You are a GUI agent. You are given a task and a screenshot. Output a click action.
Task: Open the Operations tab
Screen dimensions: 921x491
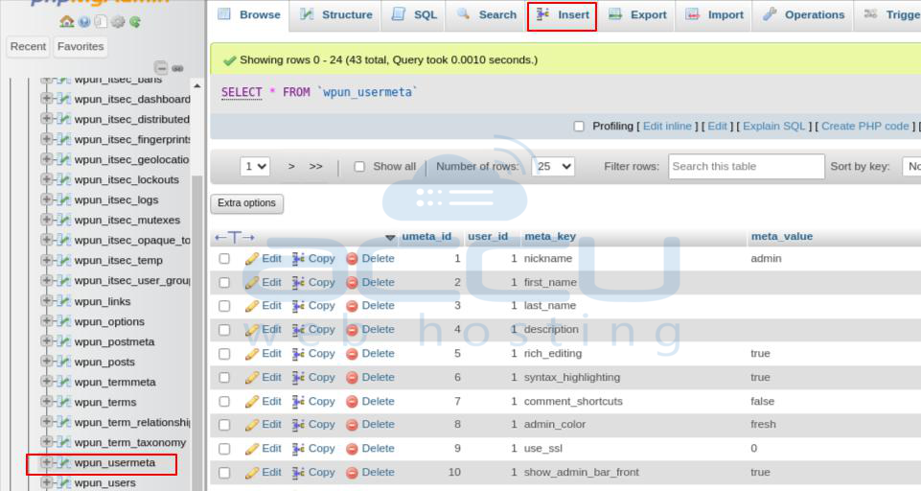pos(803,14)
